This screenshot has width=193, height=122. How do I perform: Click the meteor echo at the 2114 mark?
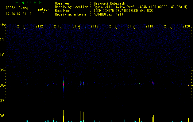(x=80, y=84)
